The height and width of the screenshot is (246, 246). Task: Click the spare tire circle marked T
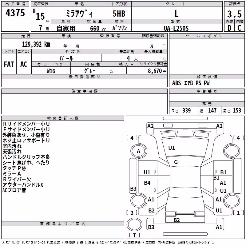134,224
